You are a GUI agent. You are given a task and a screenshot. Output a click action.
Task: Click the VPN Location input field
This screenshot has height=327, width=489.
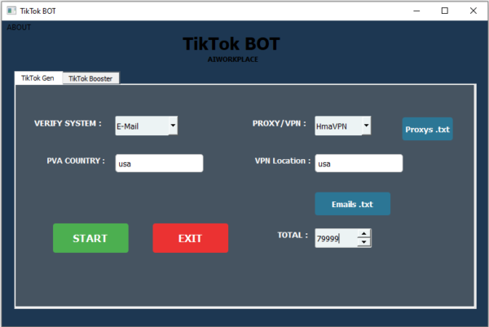point(359,163)
